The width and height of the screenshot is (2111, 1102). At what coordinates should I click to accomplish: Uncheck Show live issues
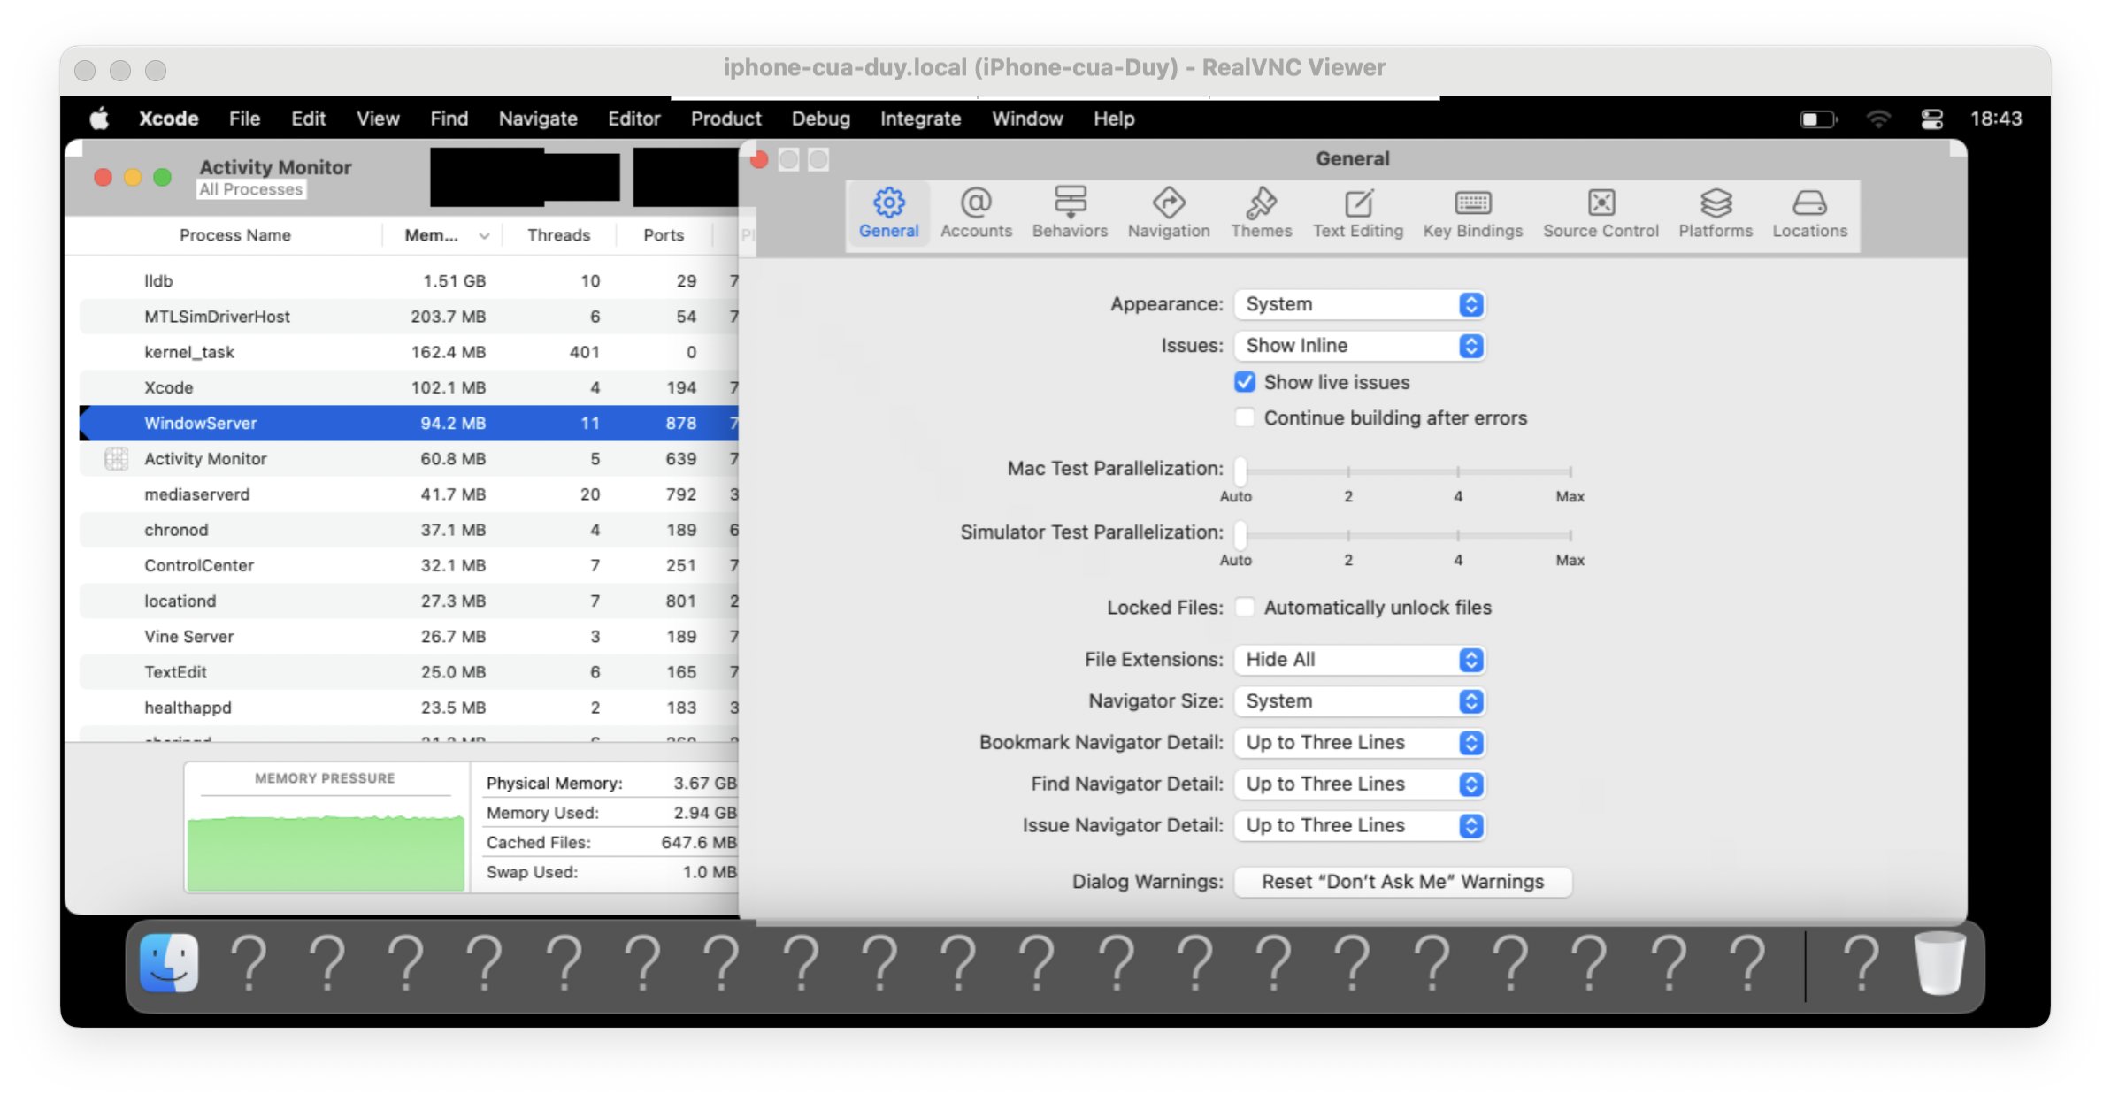click(1244, 382)
